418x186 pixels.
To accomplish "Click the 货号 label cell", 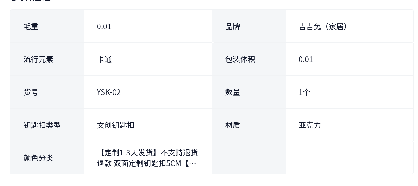I will pos(31,92).
